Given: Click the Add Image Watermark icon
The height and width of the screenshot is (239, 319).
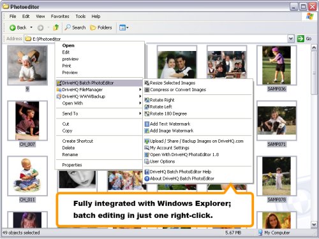Looking at the screenshot, I should pos(147,131).
